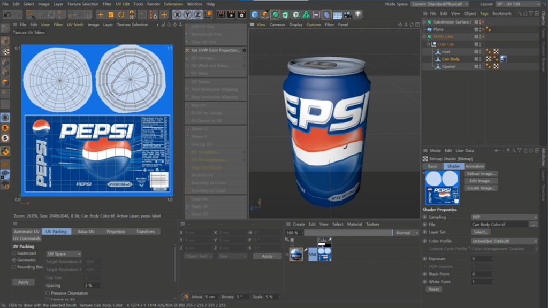The image size is (548, 308).
Task: Open the Sampling dropdown set to MIP
Action: [x=504, y=217]
